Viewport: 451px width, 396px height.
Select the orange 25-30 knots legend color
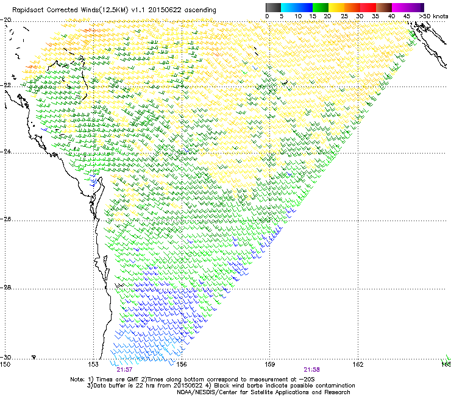click(x=352, y=7)
